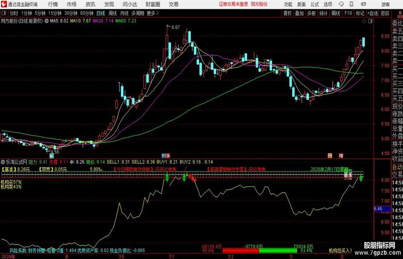
Task: Click 证券交易未登录 login status
Action: 233,4
